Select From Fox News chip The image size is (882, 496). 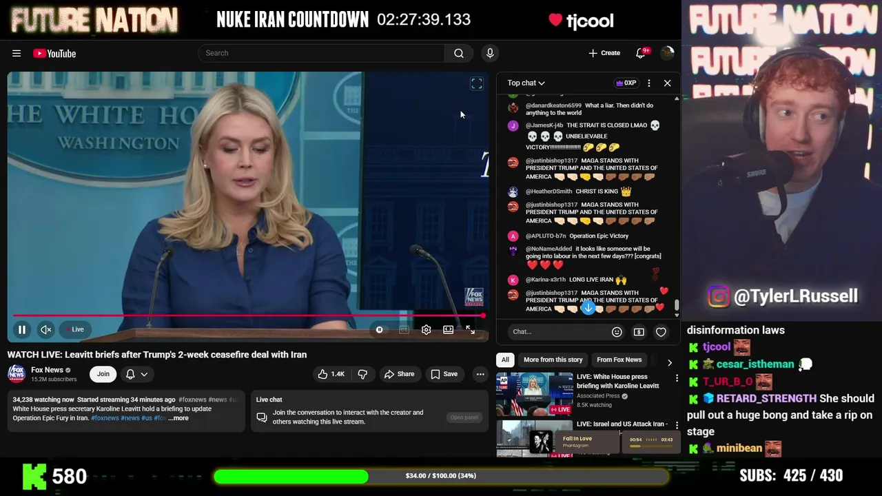[619, 360]
